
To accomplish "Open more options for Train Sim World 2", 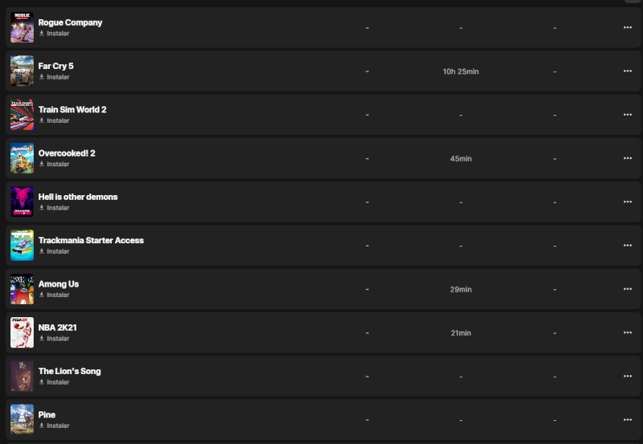I will [x=628, y=114].
